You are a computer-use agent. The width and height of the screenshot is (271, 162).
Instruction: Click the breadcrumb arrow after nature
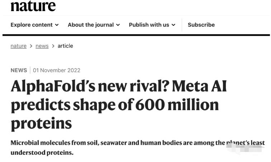31,46
